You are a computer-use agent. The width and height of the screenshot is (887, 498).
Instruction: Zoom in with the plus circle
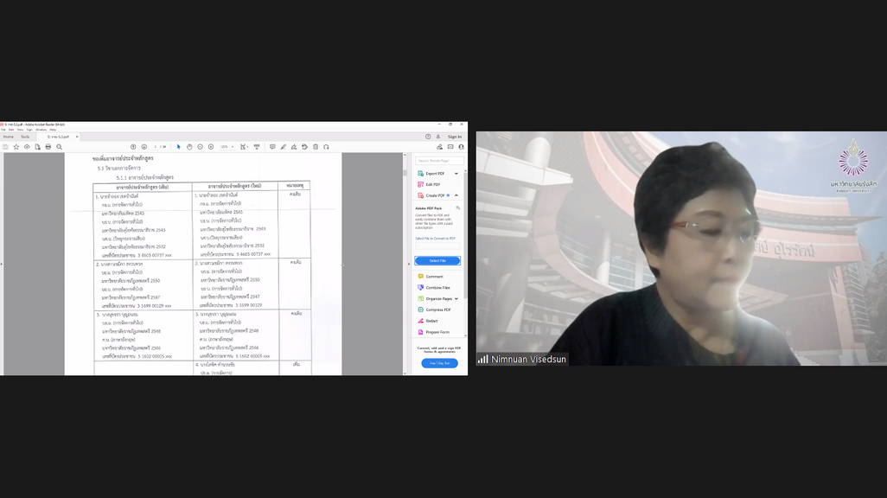coord(210,147)
